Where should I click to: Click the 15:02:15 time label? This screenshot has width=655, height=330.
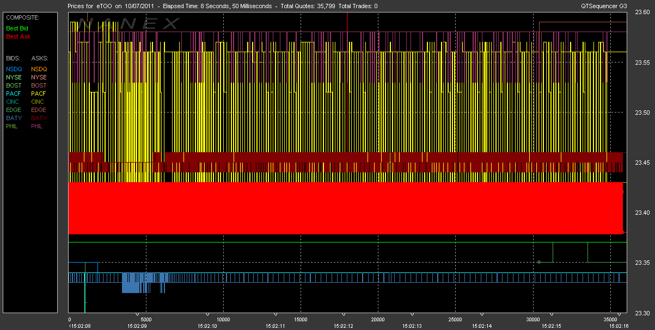tap(550, 326)
